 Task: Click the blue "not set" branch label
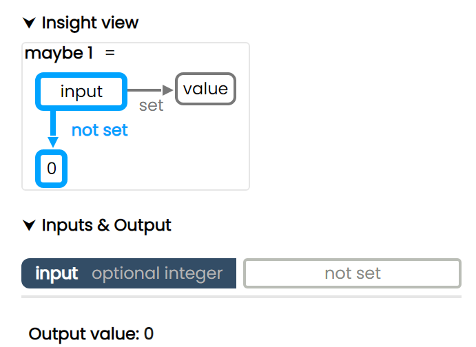pyautogui.click(x=100, y=130)
